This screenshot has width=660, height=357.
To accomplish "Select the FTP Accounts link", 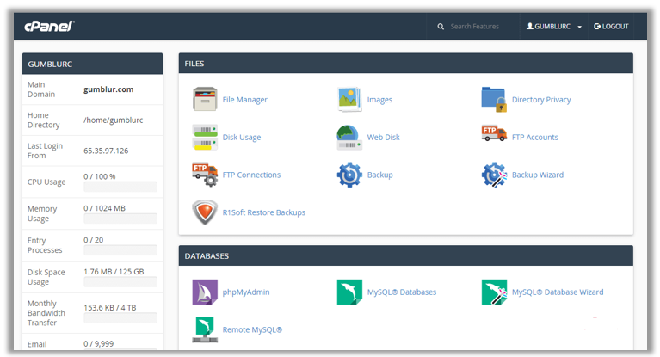I will (535, 138).
